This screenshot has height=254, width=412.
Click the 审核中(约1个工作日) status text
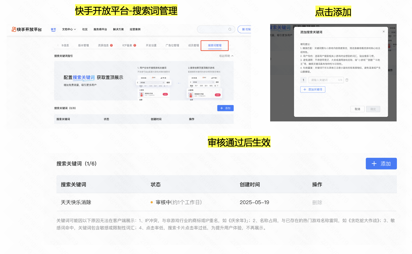pyautogui.click(x=179, y=202)
